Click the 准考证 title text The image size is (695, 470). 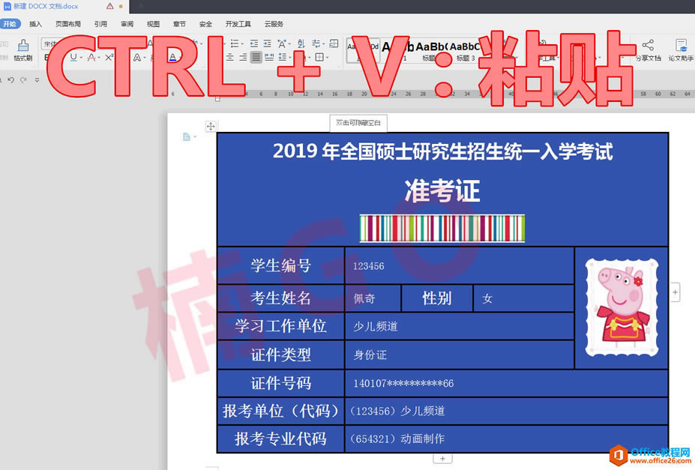click(x=442, y=191)
